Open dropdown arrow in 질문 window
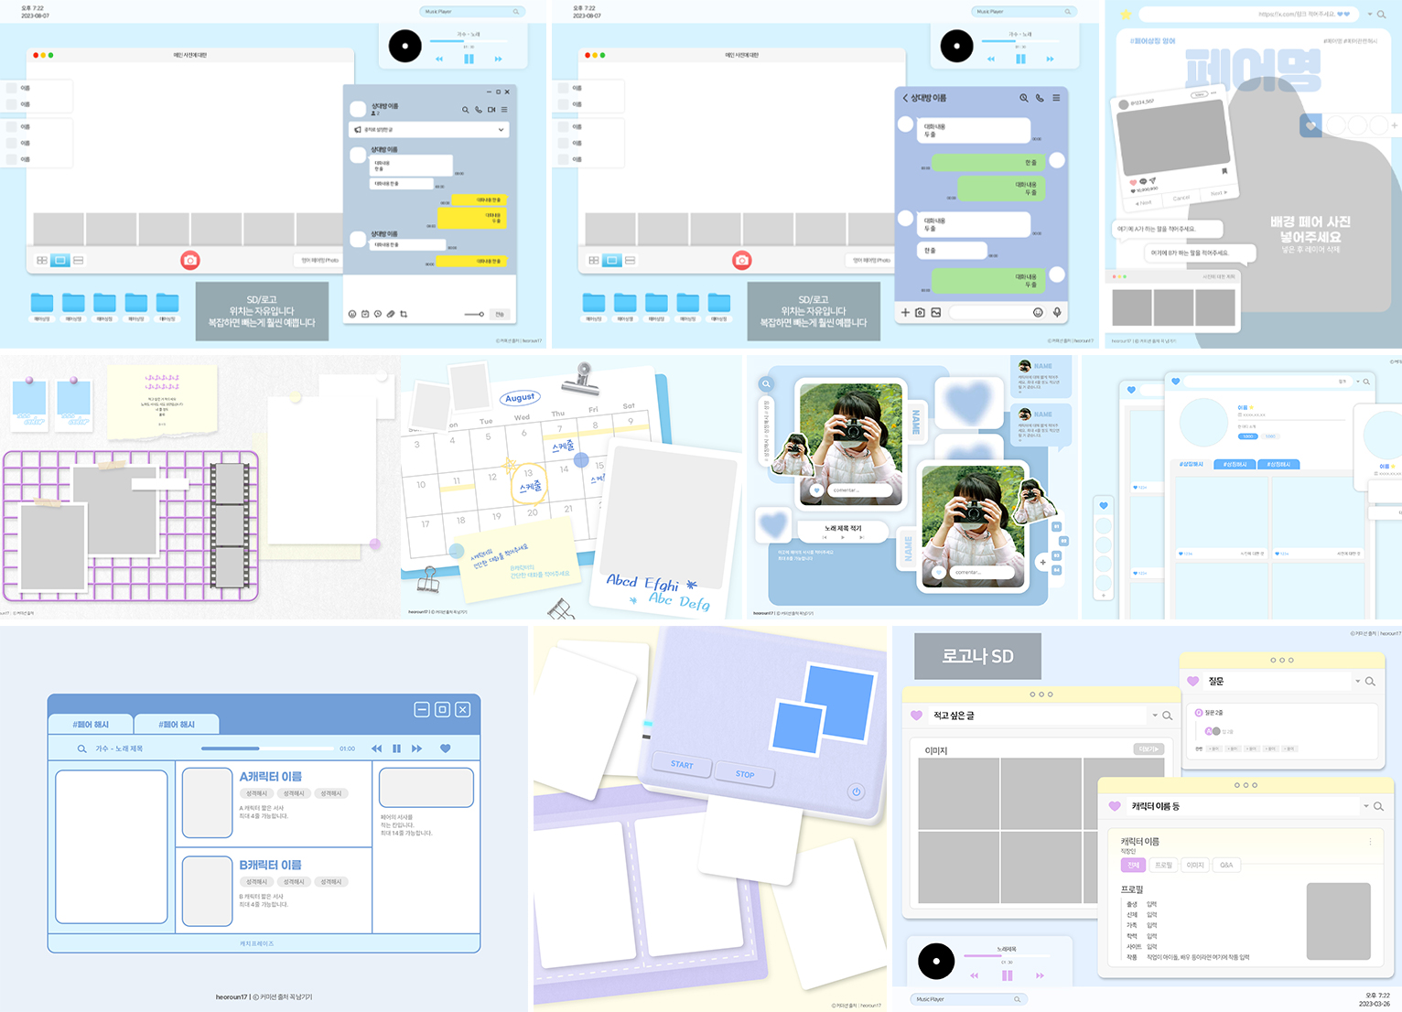Image resolution: width=1402 pixels, height=1012 pixels. click(x=1357, y=681)
